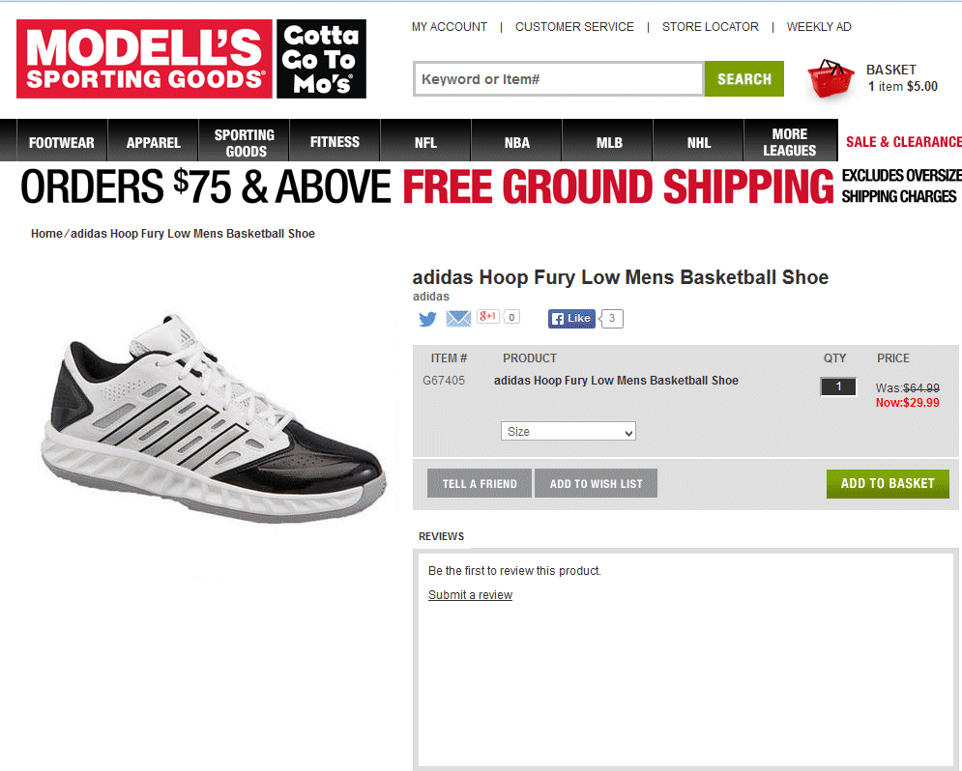The width and height of the screenshot is (962, 771).
Task: Open the Submit a review link
Action: click(x=470, y=595)
